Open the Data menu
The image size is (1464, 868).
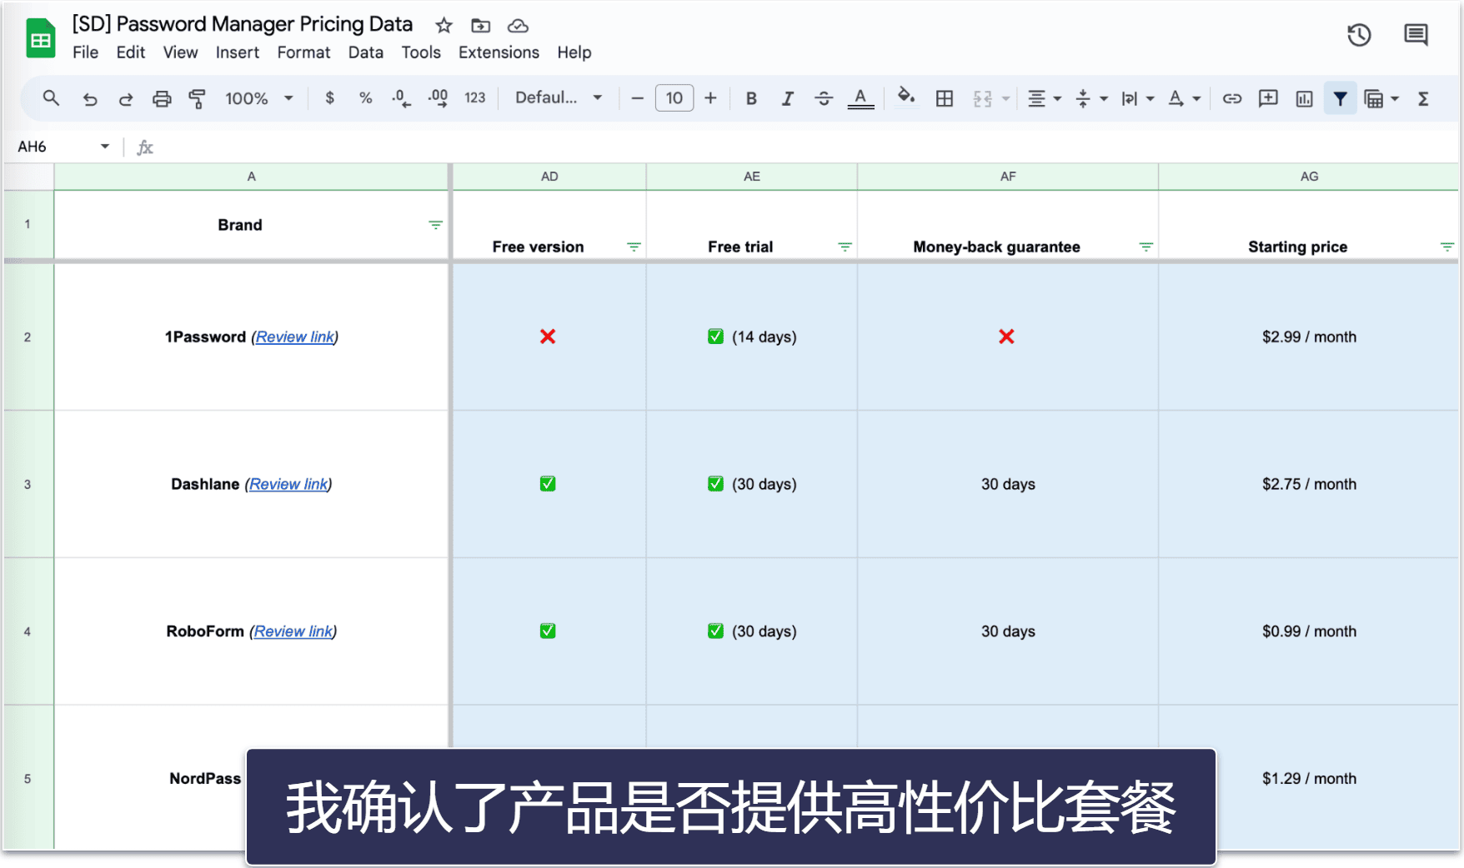pyautogui.click(x=366, y=52)
